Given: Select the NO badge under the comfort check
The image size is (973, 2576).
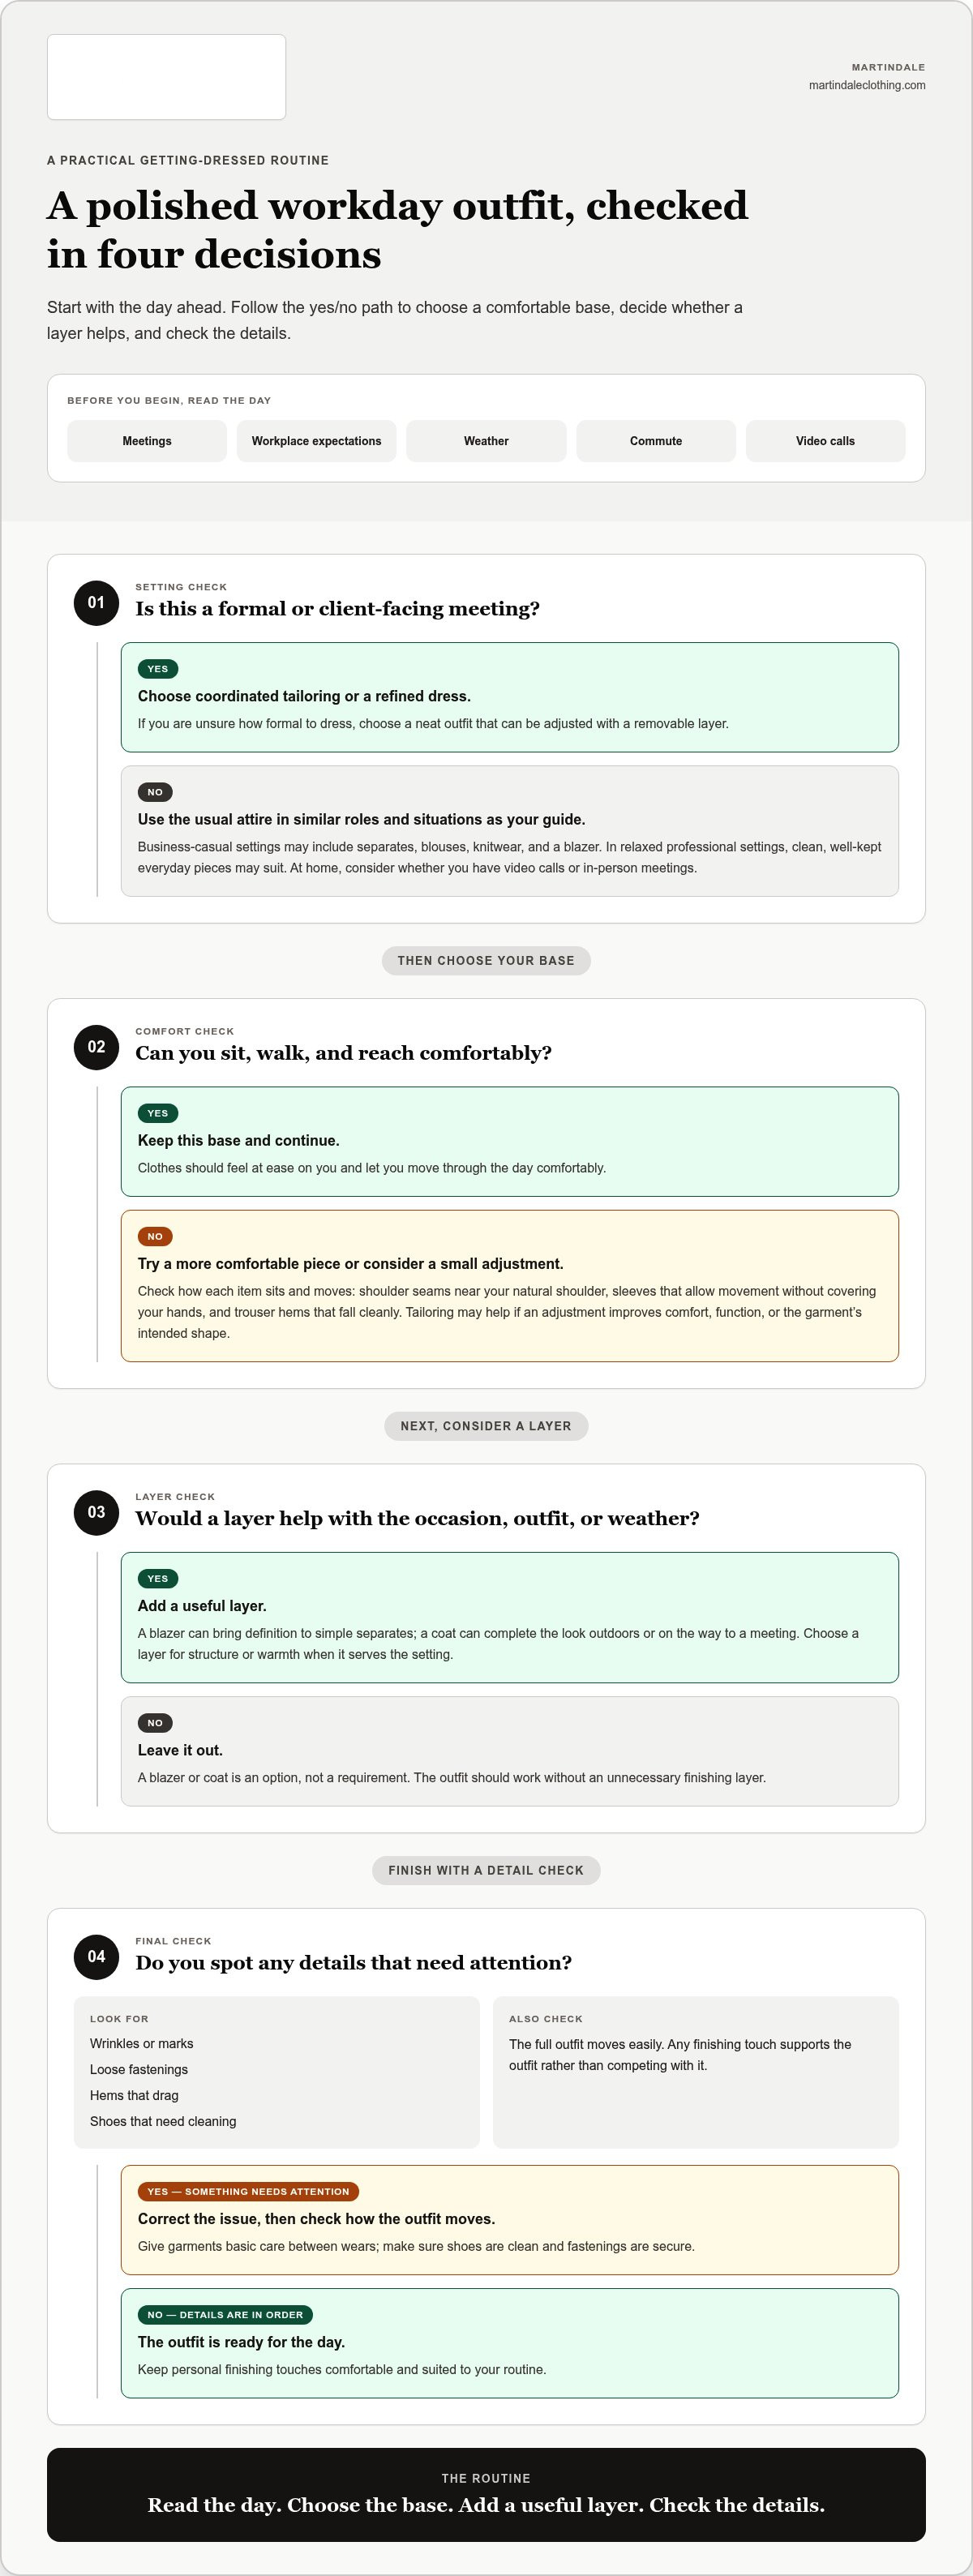Looking at the screenshot, I should point(155,1236).
